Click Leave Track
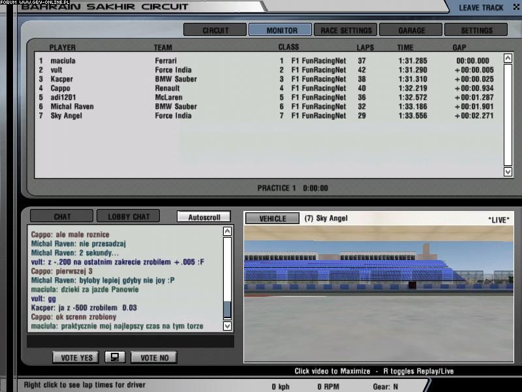 [x=481, y=8]
